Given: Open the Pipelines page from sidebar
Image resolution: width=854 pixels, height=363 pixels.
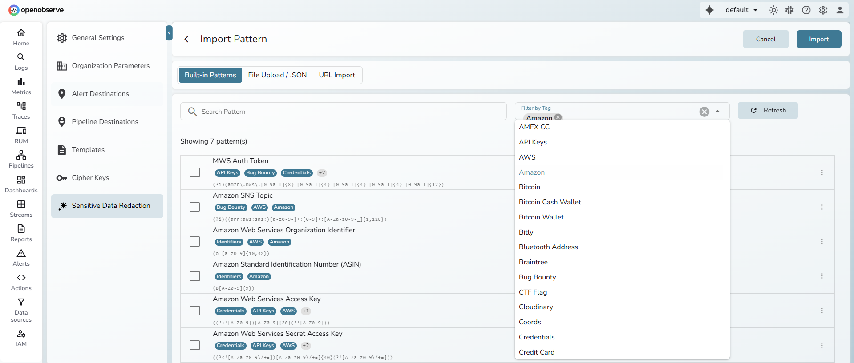Looking at the screenshot, I should point(21,159).
